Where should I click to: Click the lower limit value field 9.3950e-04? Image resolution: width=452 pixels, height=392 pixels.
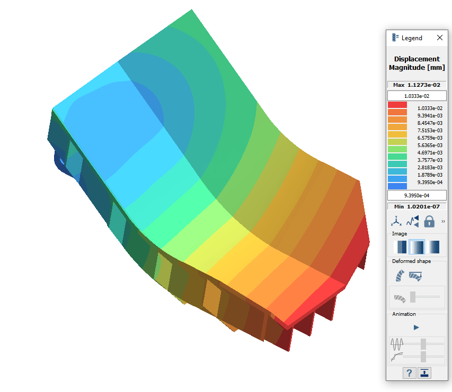coord(417,195)
